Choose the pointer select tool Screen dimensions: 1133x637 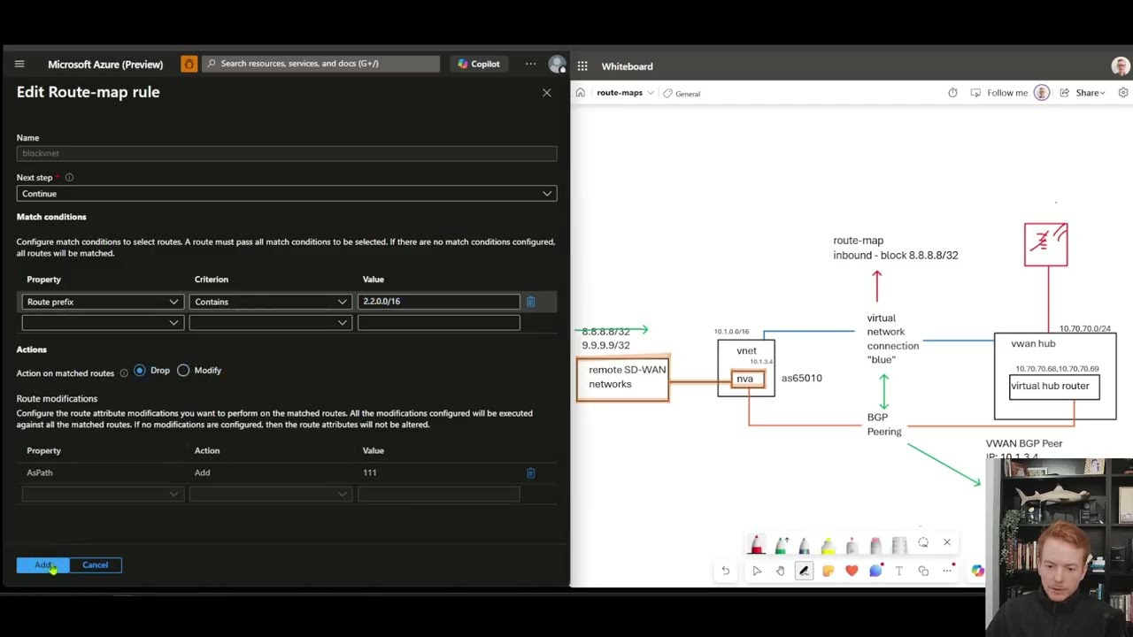[757, 571]
